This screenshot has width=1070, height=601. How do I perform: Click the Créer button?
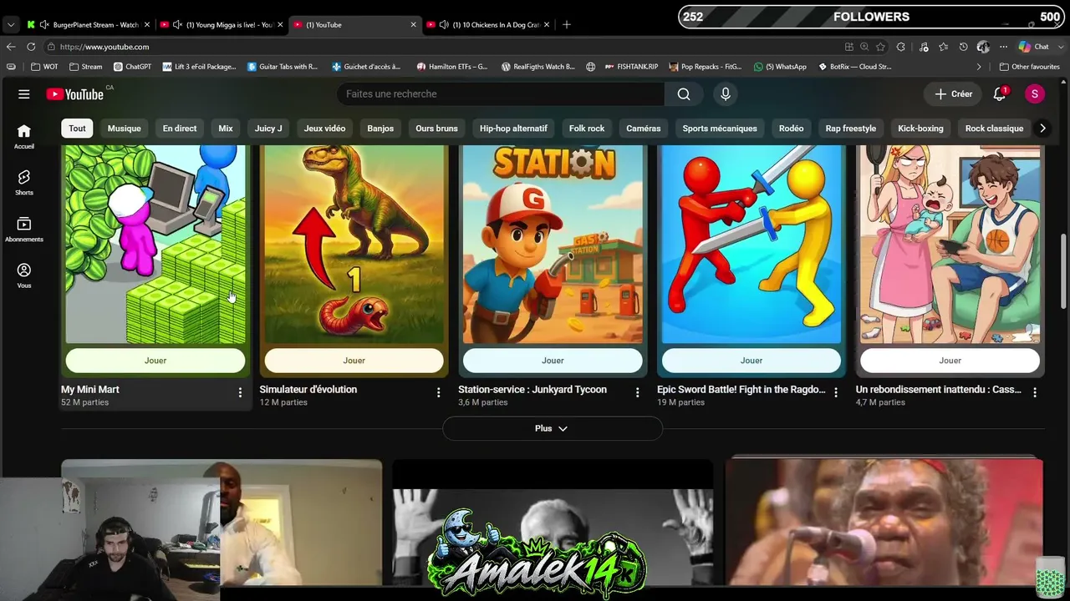(x=954, y=94)
